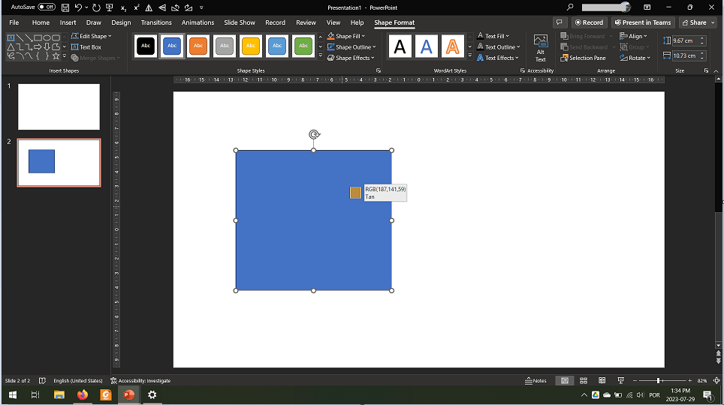724x405 pixels.
Task: Click the Record button
Action: coord(589,22)
